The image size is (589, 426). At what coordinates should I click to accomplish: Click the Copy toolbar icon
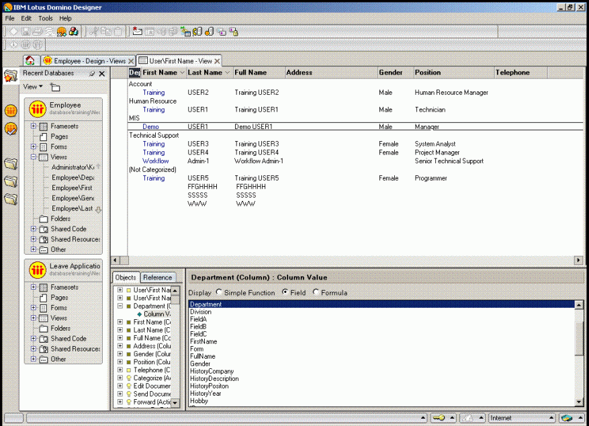pos(106,32)
